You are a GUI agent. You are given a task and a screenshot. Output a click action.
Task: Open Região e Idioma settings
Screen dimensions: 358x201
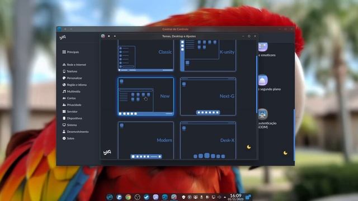click(74, 85)
